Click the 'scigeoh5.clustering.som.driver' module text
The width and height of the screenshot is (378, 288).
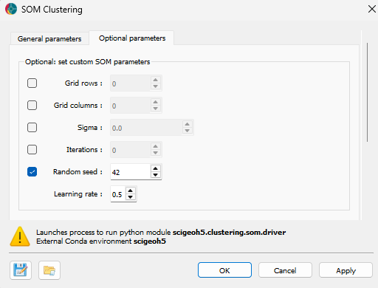click(229, 233)
